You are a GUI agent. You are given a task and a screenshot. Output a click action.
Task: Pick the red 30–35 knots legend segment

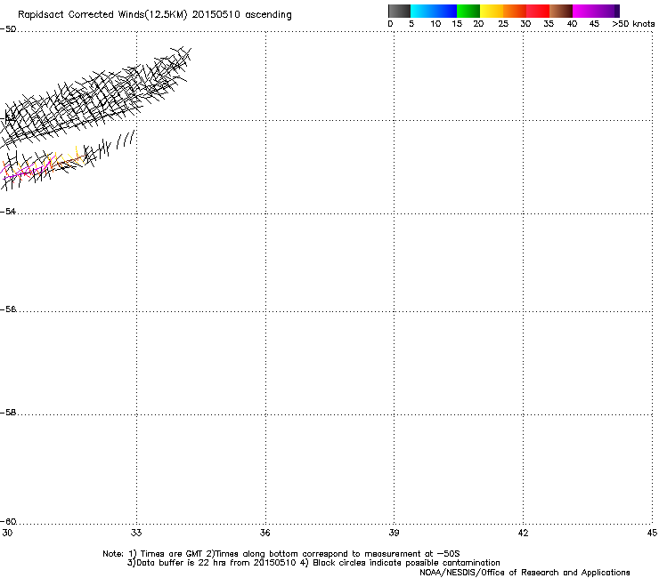[x=538, y=11]
